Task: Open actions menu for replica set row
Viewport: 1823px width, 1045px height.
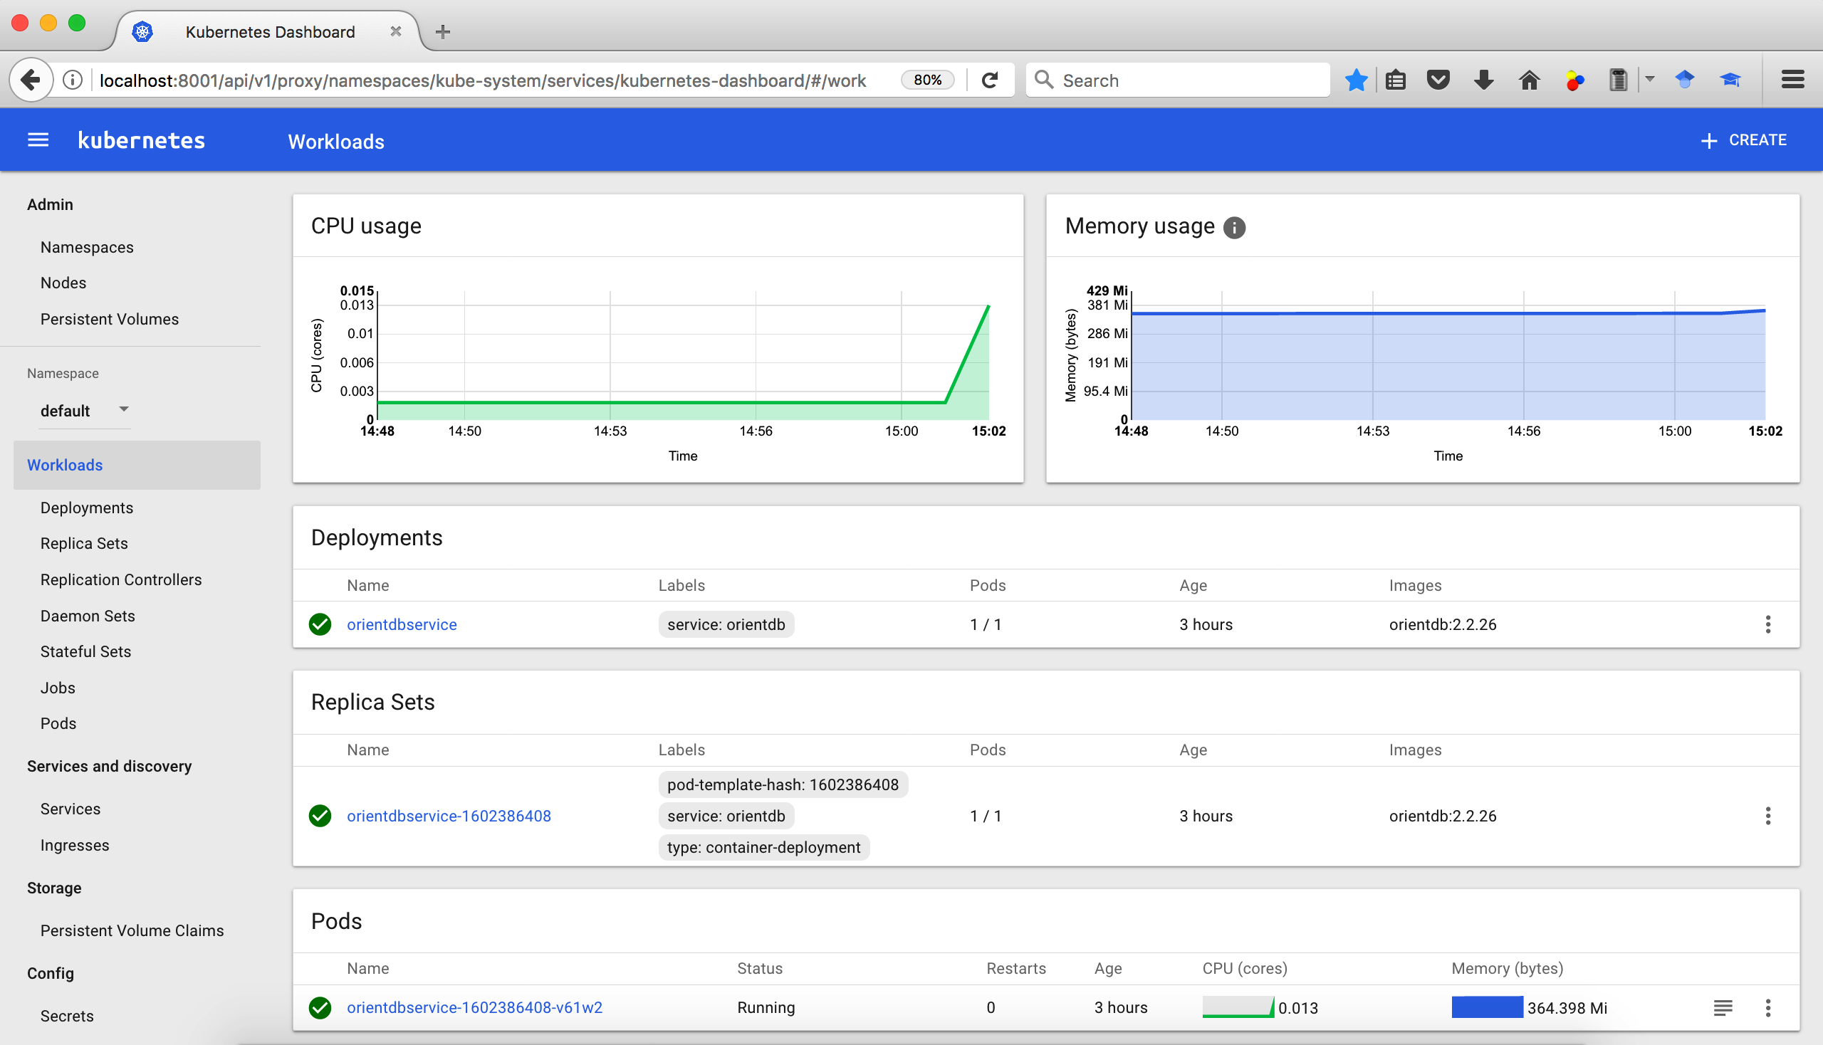Action: 1767,815
